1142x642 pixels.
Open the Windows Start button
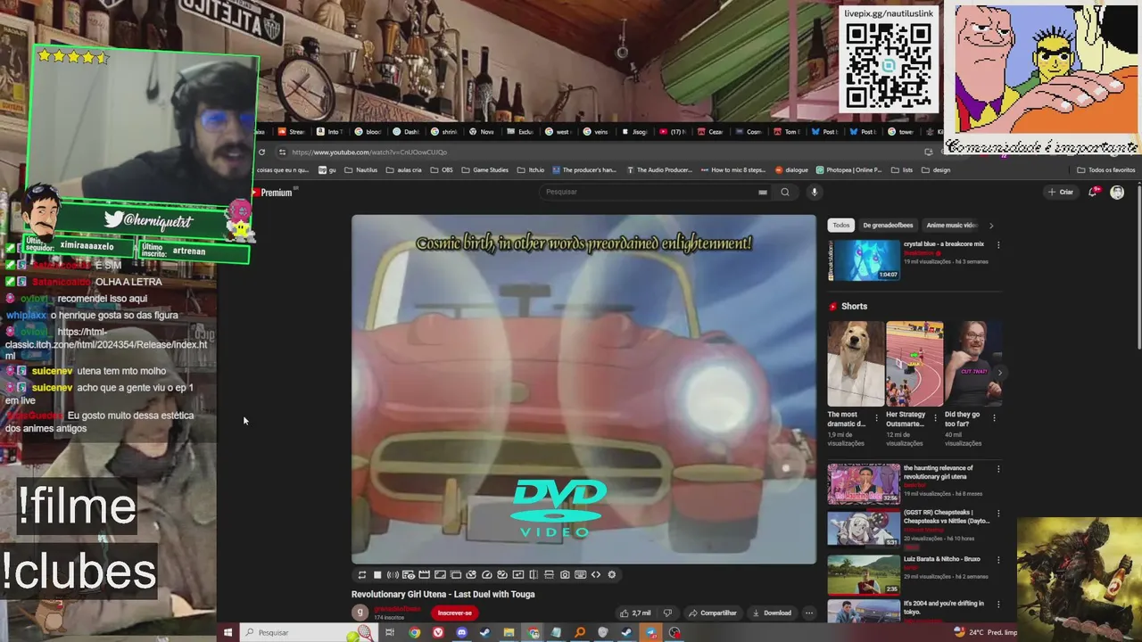pos(228,632)
